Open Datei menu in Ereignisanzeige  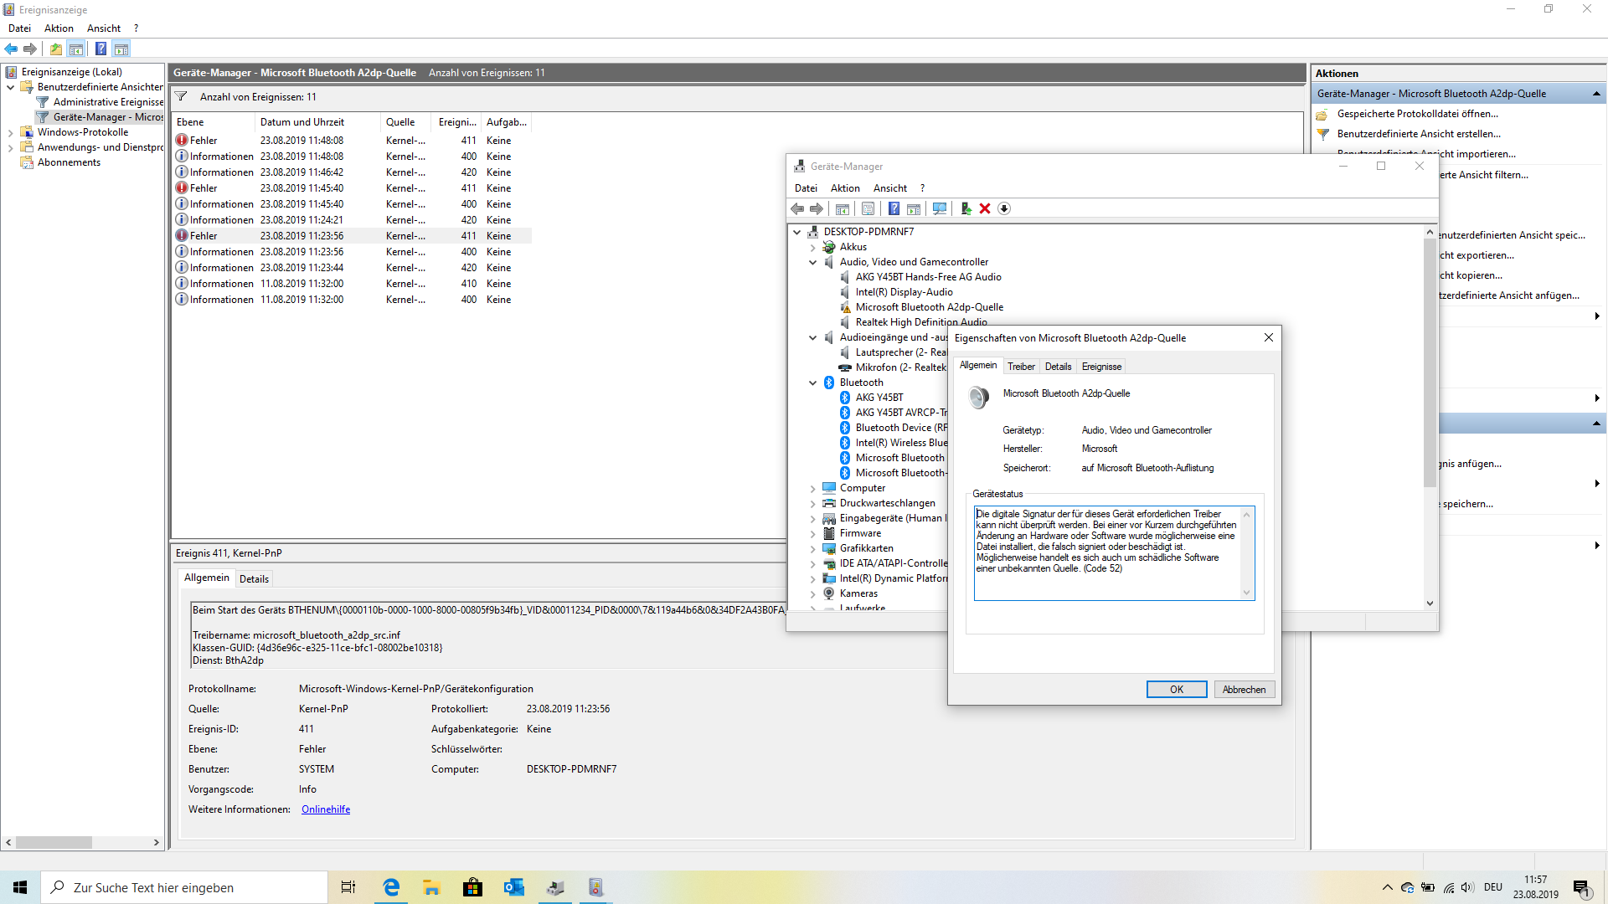coord(19,28)
